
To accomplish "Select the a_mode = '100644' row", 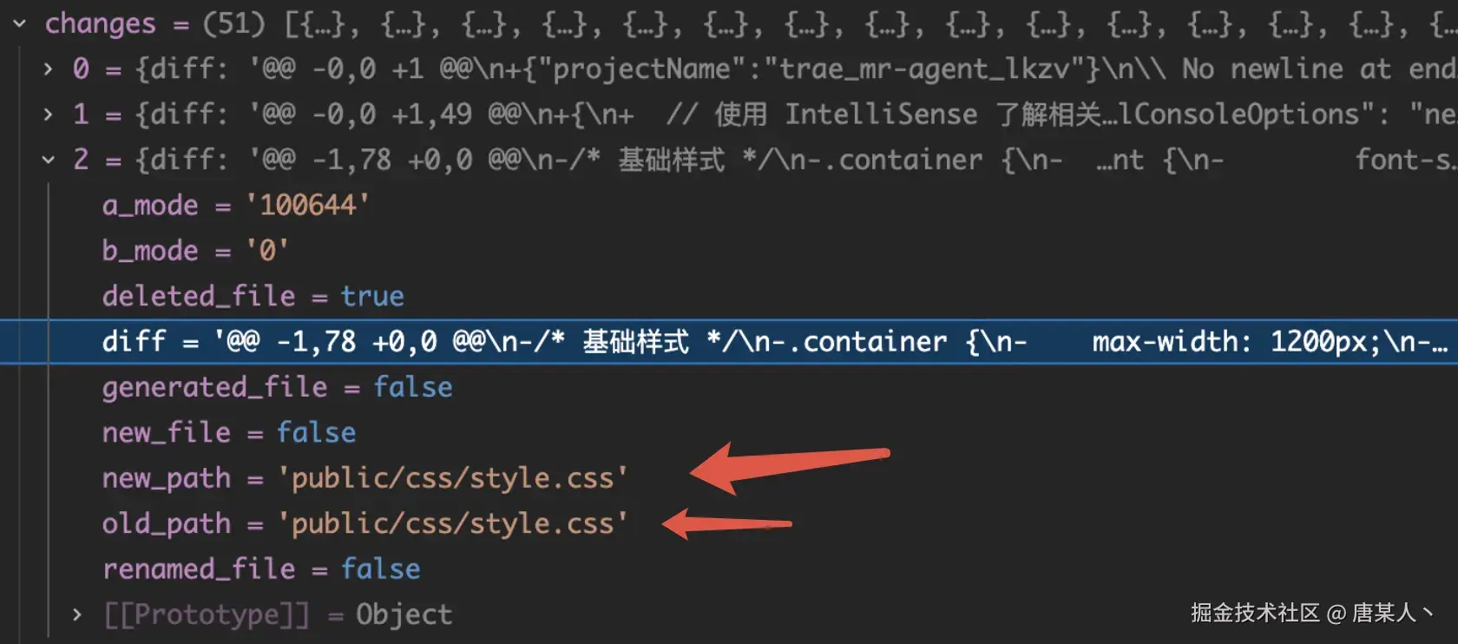I will point(729,205).
